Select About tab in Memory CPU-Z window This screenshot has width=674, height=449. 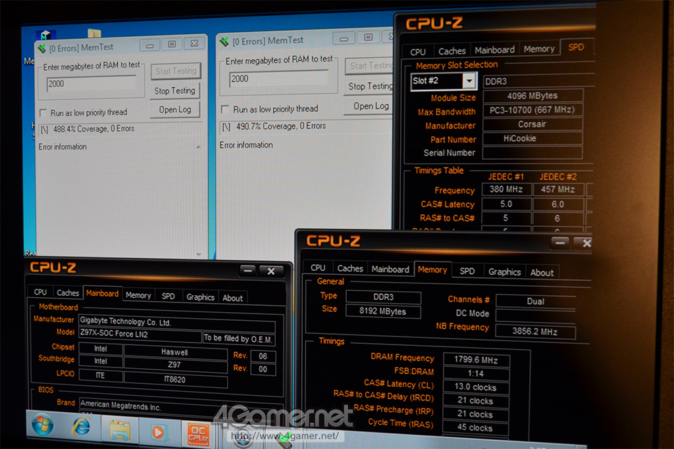tap(542, 273)
